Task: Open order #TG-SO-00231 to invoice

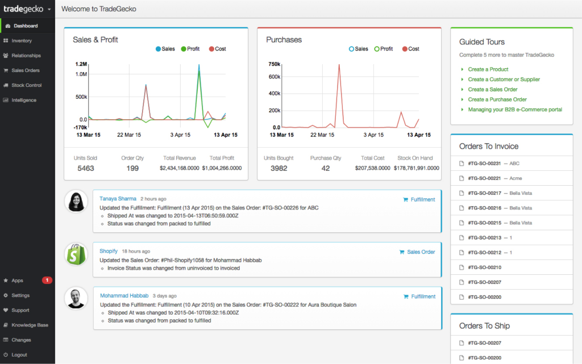Action: (x=484, y=164)
